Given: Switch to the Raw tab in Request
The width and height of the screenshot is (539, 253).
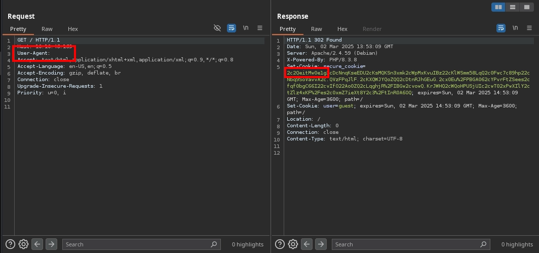Looking at the screenshot, I should [x=47, y=29].
